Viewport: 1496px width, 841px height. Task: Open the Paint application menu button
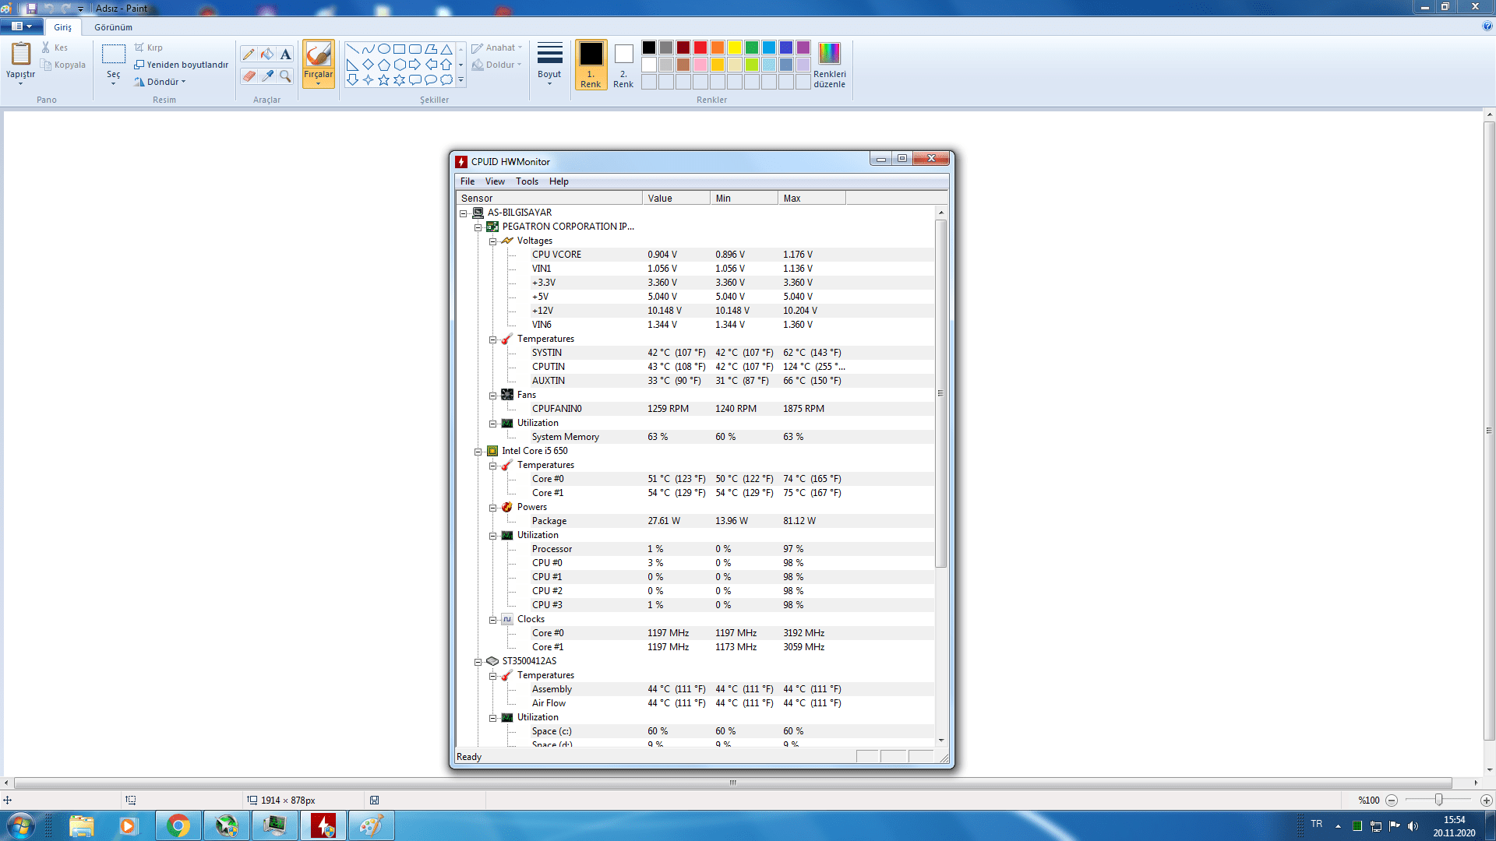(21, 26)
